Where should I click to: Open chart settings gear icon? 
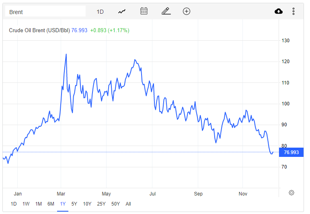tap(292, 193)
